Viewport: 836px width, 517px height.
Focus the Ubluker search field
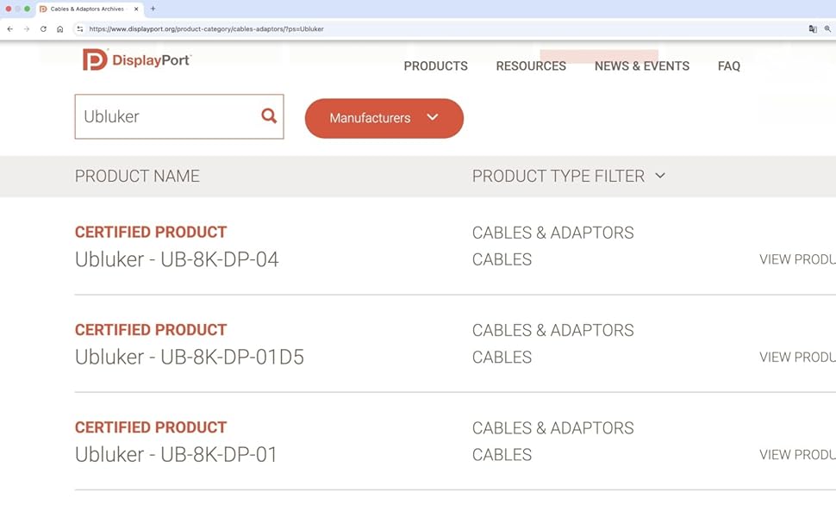pos(168,116)
